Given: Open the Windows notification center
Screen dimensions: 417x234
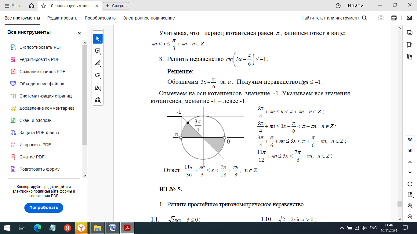Looking at the screenshot, I should (x=405, y=228).
